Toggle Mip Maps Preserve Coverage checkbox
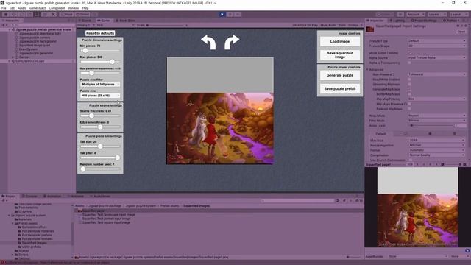Screen dimensions: 471x265 pos(409,104)
